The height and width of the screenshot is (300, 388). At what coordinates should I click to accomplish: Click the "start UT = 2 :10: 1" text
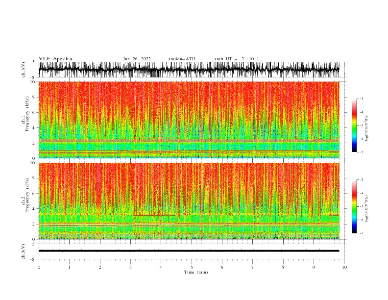pyautogui.click(x=237, y=59)
